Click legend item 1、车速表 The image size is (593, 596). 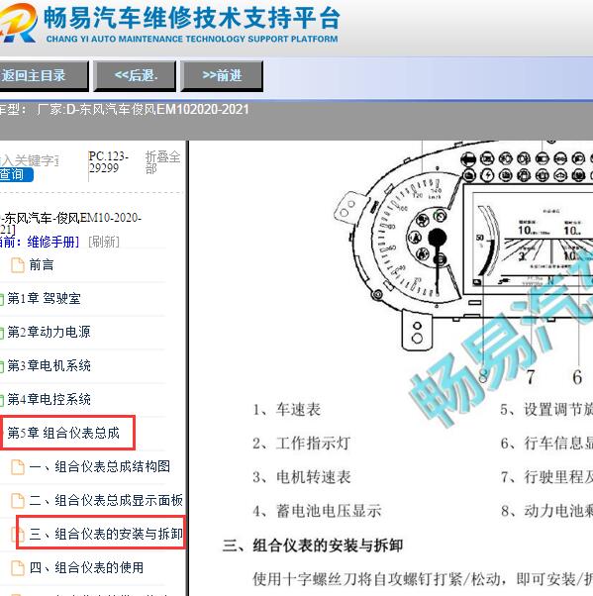click(287, 409)
